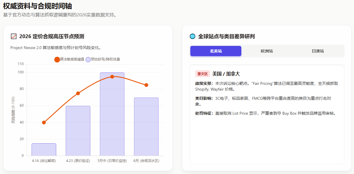Image resolution: width=354 pixels, height=174 pixels.
Task: Click the 权威资料与合规时间轴 page title
Action: pyautogui.click(x=38, y=6)
